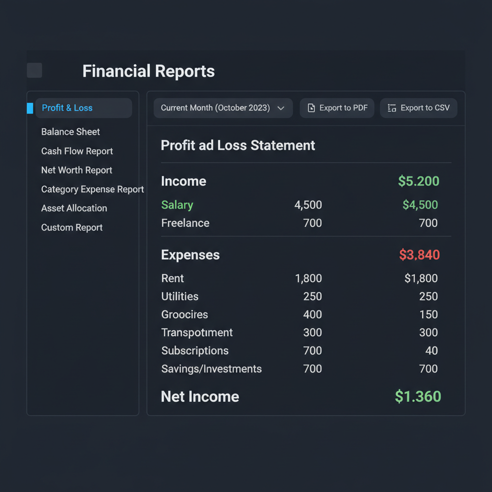The width and height of the screenshot is (492, 492).
Task: Click the list icon in Export to CSV
Action: point(392,108)
